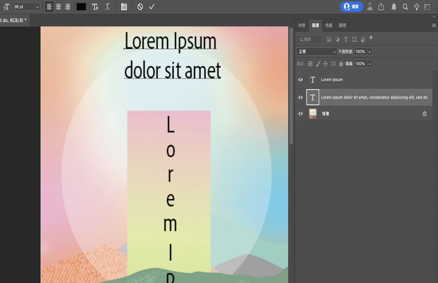The image size is (438, 283).
Task: Open the font size dropdown
Action: point(37,6)
